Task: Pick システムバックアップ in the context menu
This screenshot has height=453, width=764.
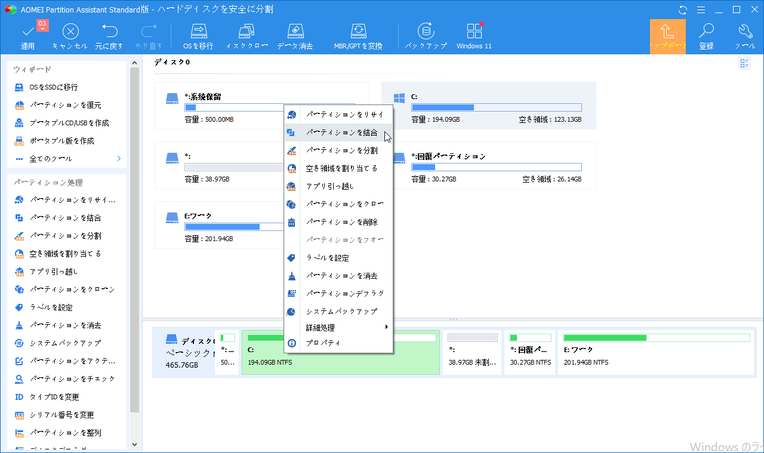Action: (x=338, y=312)
